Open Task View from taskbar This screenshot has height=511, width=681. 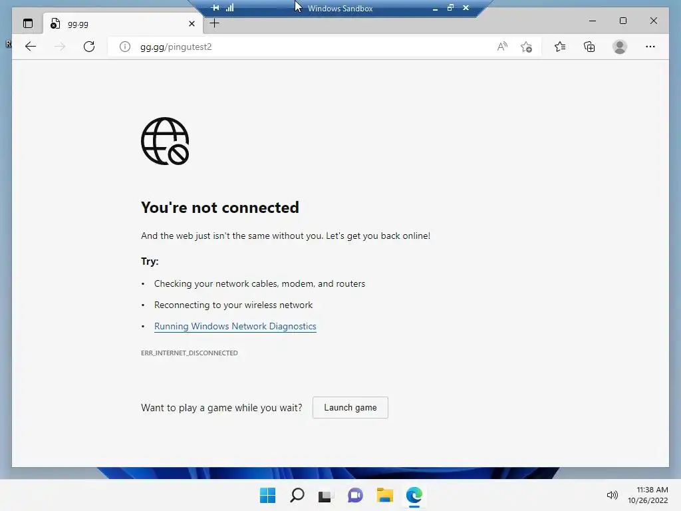(x=326, y=495)
